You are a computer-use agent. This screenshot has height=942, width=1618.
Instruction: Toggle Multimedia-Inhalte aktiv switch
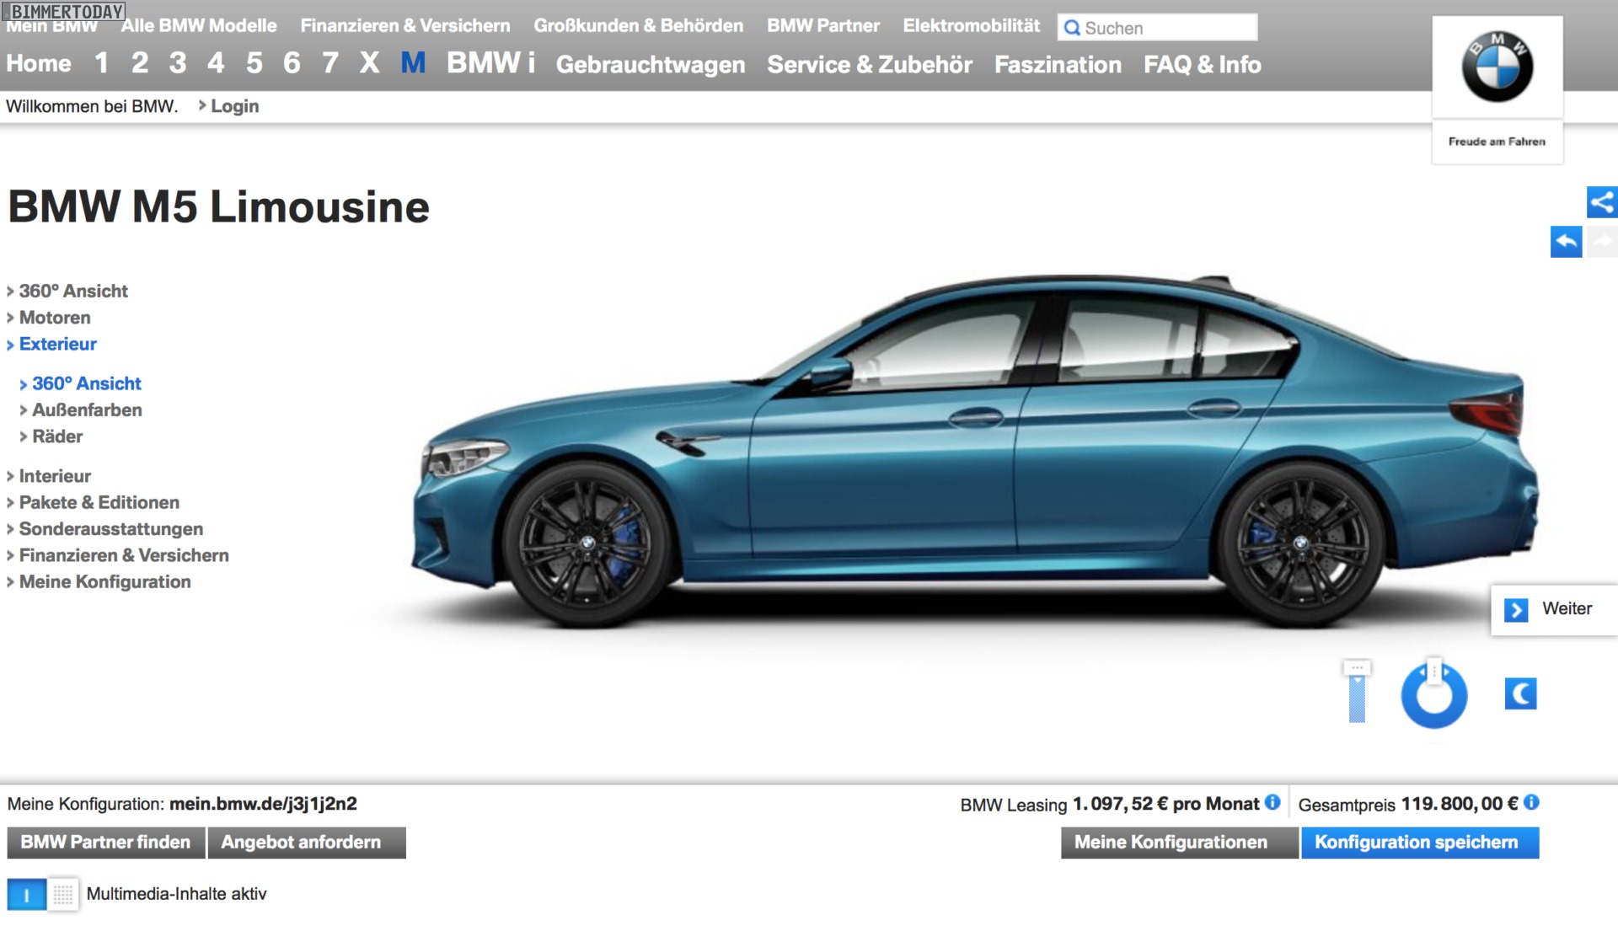[42, 895]
